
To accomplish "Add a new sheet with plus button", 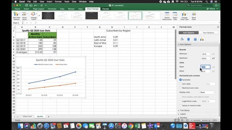I will click(49, 117).
